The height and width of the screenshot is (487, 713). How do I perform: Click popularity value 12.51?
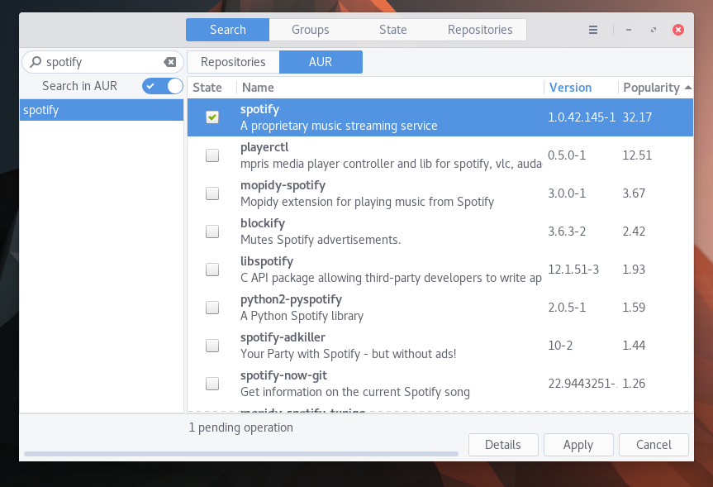[637, 155]
